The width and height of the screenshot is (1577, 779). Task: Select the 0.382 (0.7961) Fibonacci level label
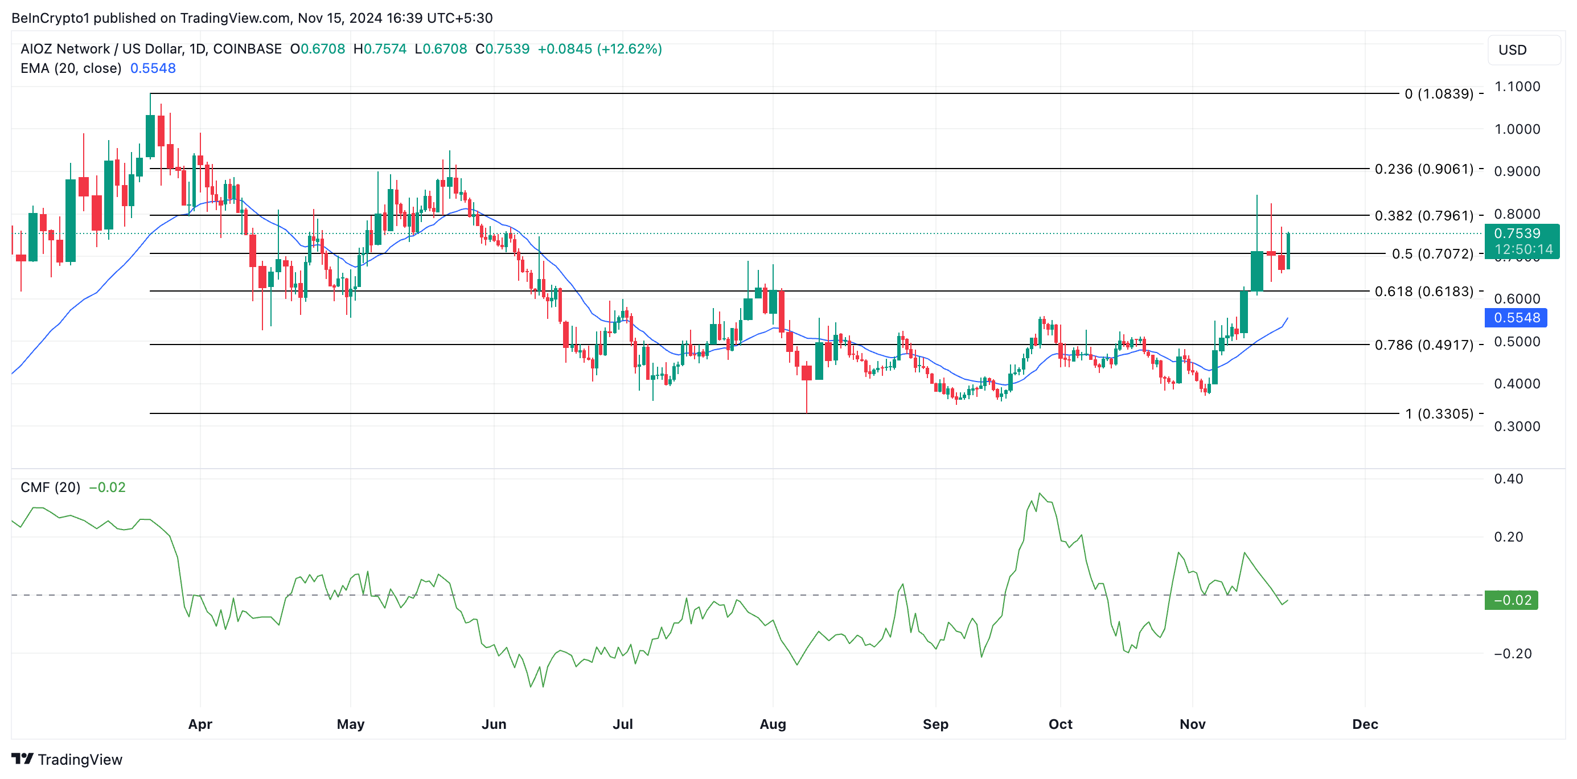(x=1423, y=216)
